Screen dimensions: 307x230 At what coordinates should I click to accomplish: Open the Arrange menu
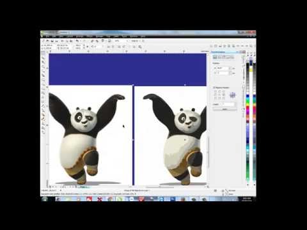(x=79, y=36)
